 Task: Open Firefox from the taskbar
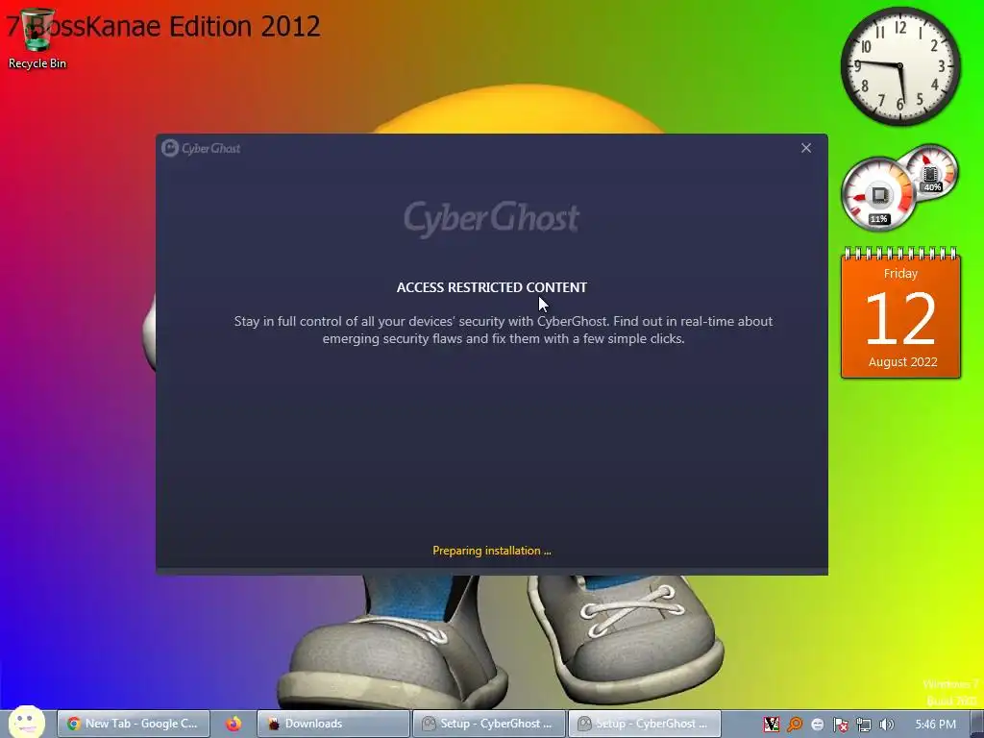(x=234, y=724)
